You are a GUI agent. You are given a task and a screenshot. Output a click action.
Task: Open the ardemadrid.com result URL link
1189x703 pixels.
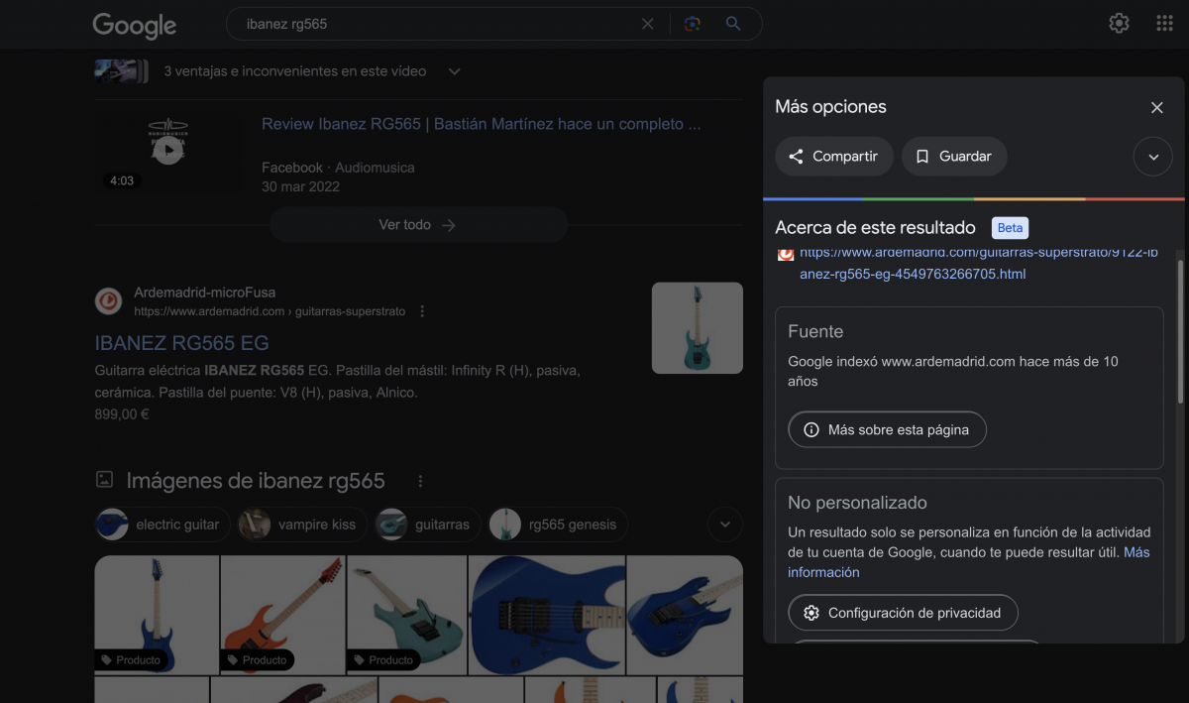tap(978, 263)
